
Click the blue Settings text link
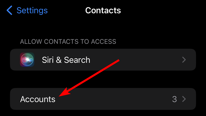[x=32, y=10]
